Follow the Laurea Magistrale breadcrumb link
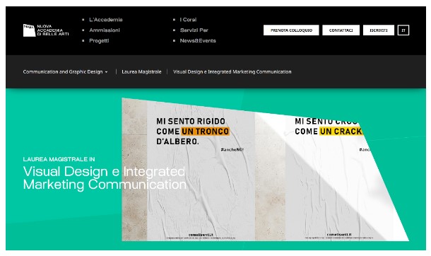Viewport: 431px width, 256px height. coord(141,71)
